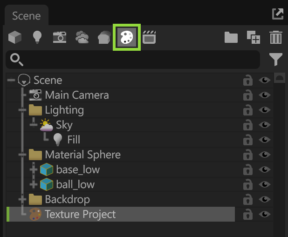Toggle visibility of the Backdrop folder

pyautogui.click(x=265, y=199)
